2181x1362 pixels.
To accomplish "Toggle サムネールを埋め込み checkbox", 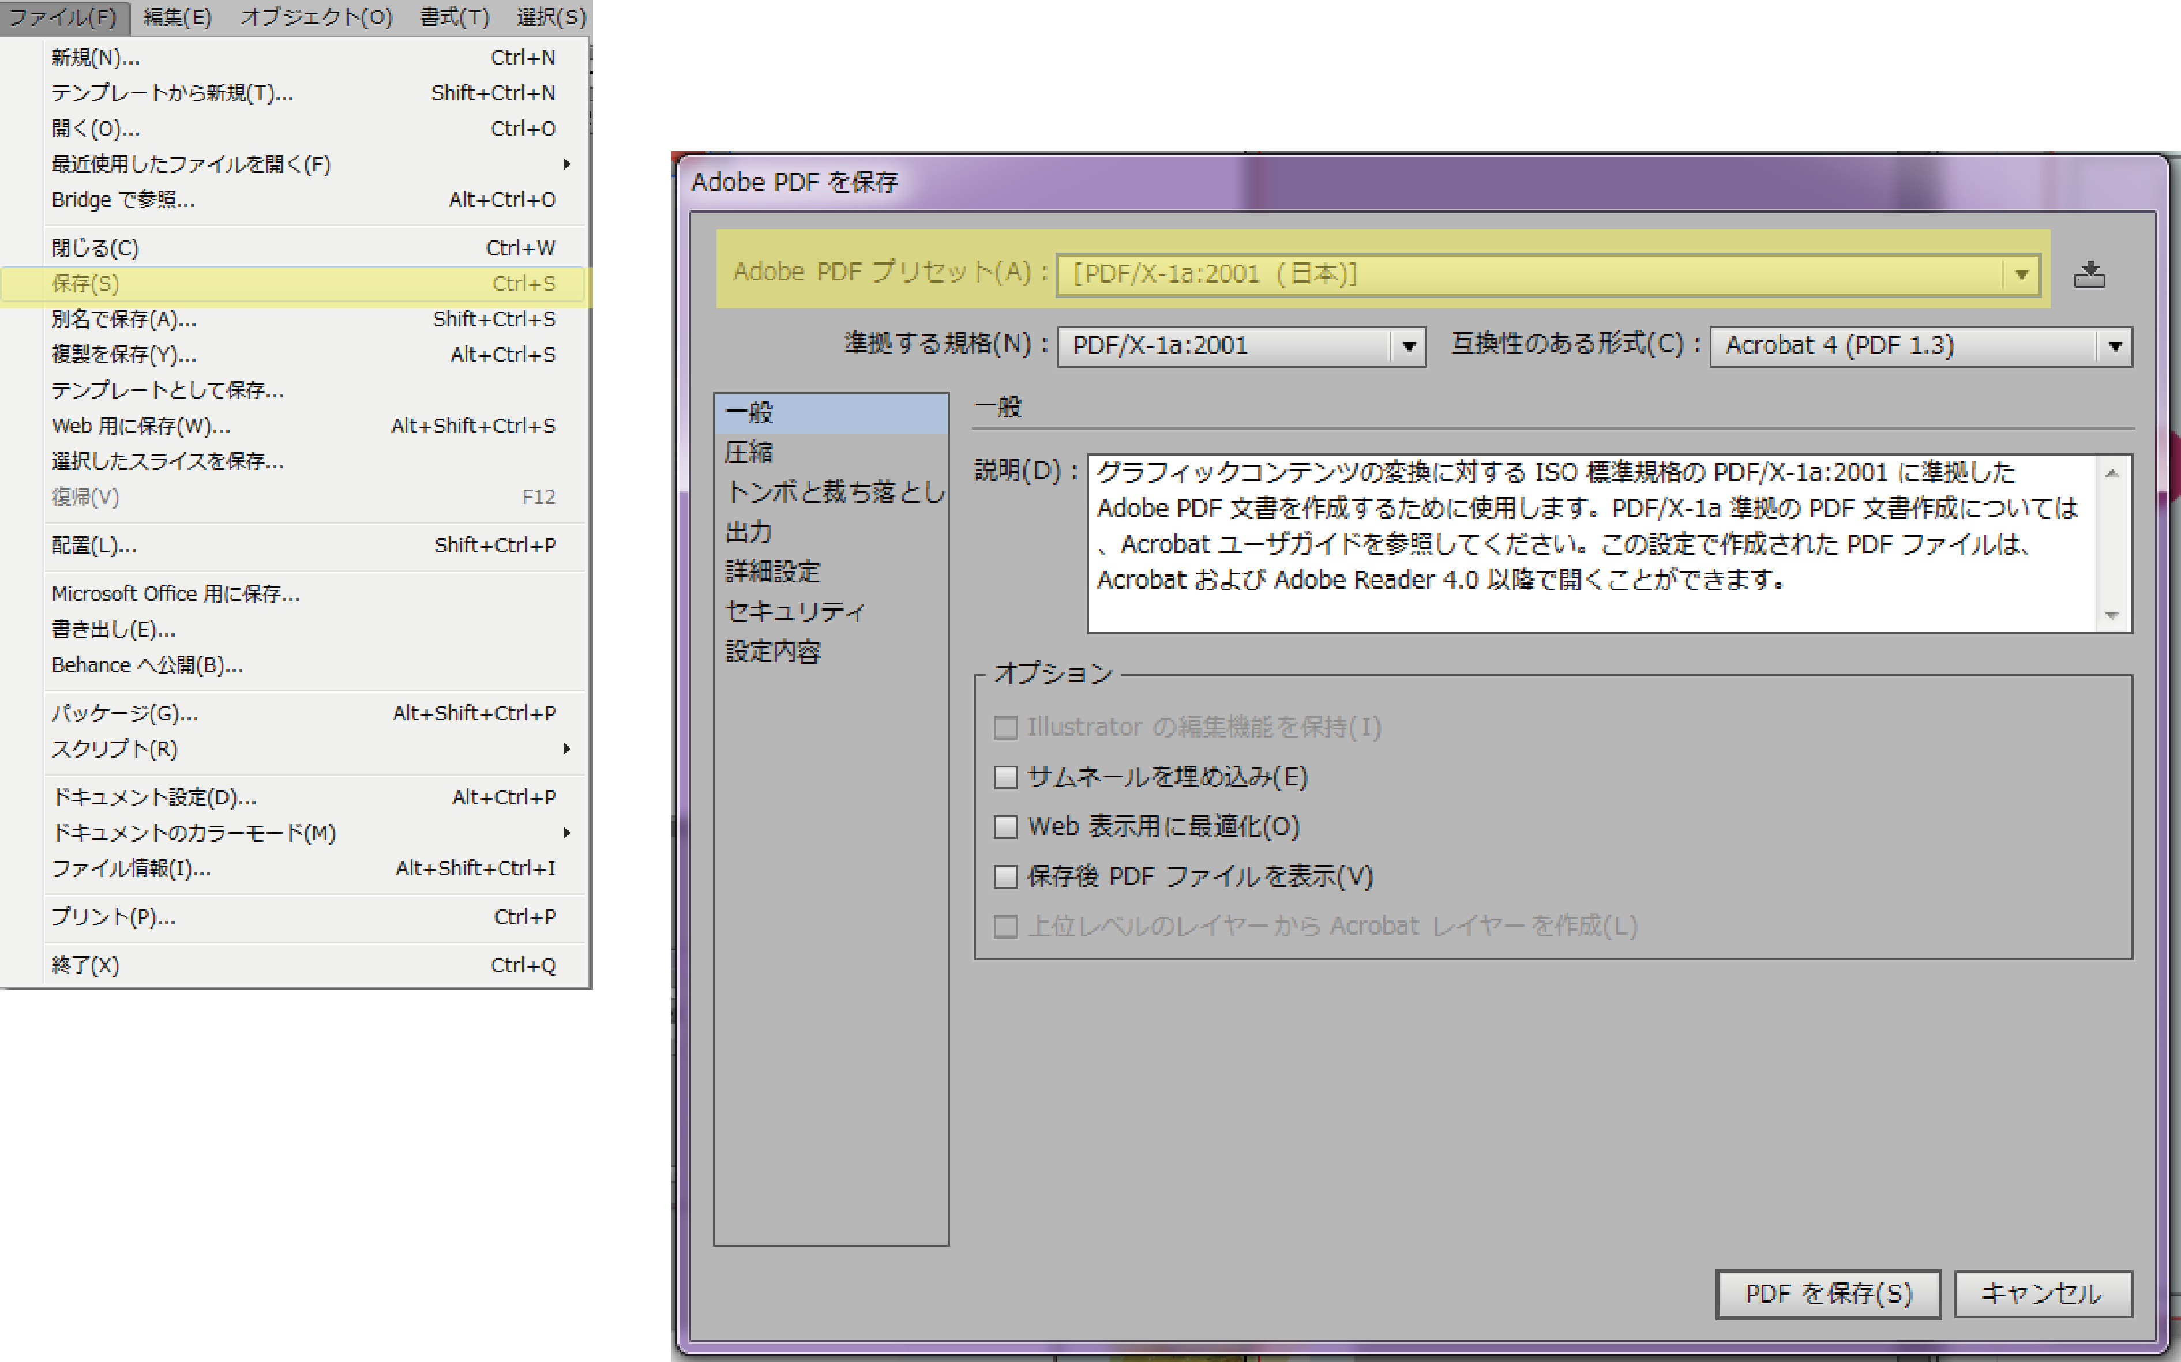I will (x=1004, y=777).
